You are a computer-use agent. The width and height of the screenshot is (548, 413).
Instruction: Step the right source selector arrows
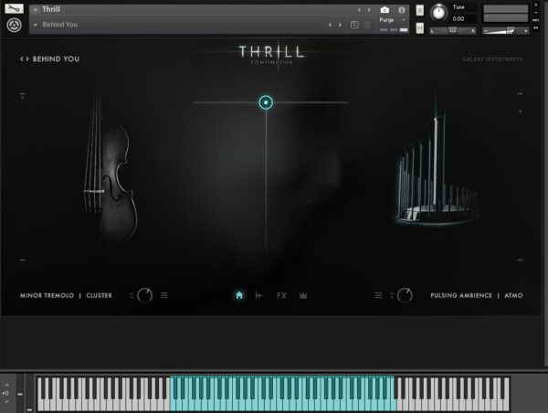click(392, 295)
